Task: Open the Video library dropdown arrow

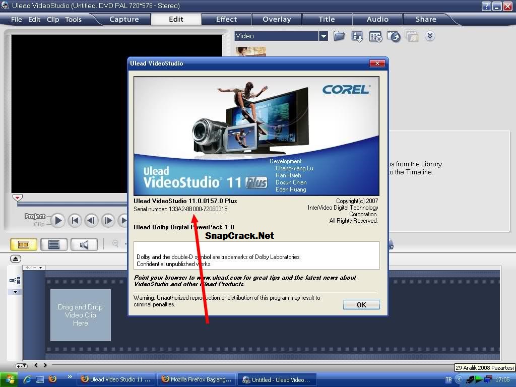Action: point(324,36)
